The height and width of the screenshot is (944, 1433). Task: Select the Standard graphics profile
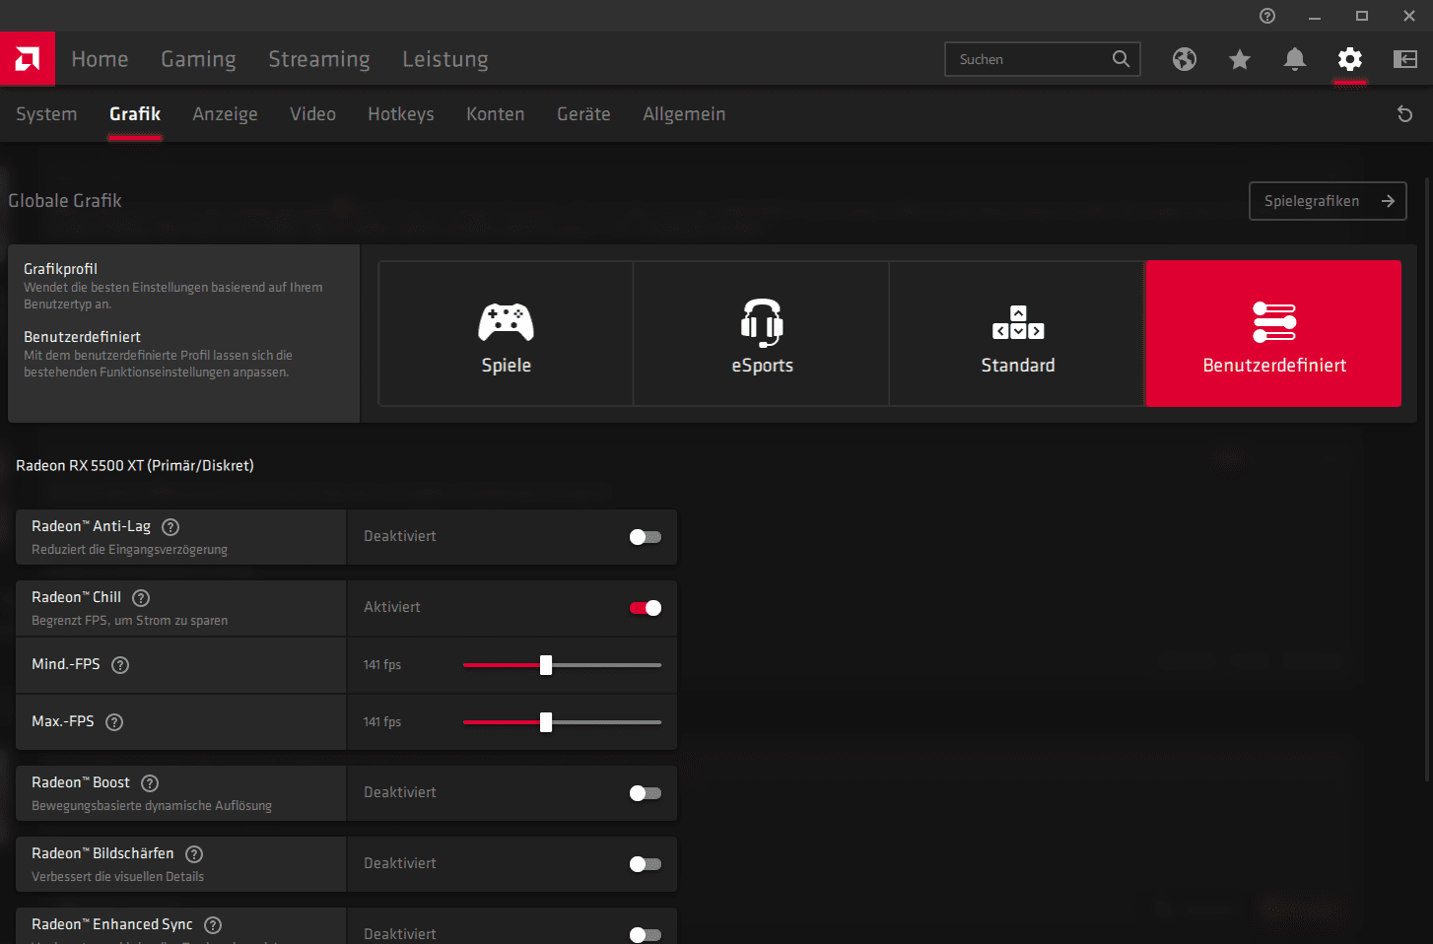[x=1018, y=333]
